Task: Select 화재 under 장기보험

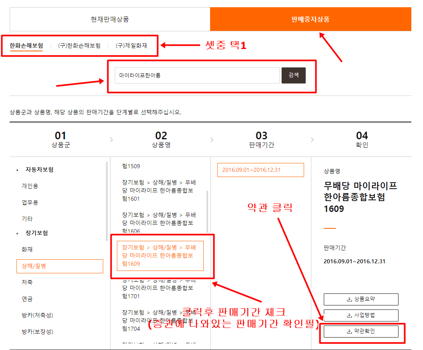Action: click(27, 249)
